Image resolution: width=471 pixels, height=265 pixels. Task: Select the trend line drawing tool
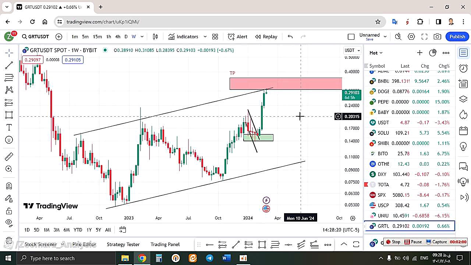pos(9,65)
